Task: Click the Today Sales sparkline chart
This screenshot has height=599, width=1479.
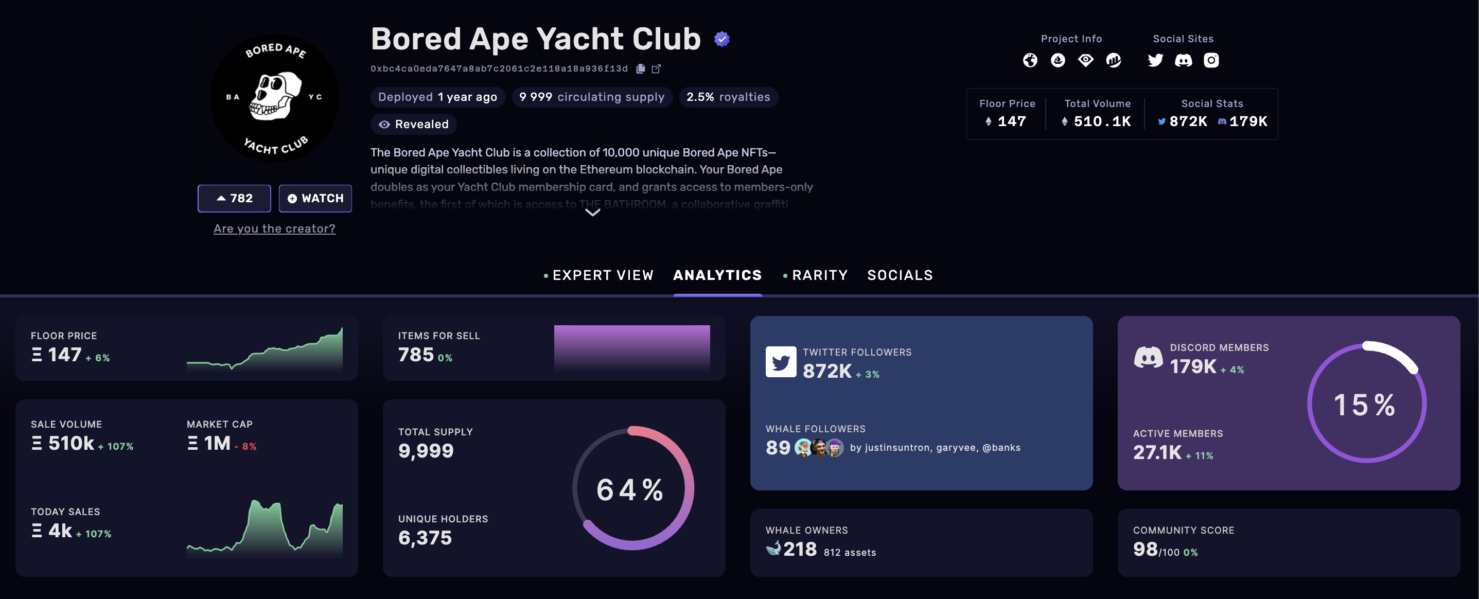Action: pos(264,528)
